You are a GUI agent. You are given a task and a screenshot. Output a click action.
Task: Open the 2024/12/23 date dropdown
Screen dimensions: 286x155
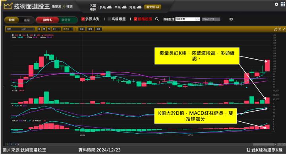[x=211, y=19]
